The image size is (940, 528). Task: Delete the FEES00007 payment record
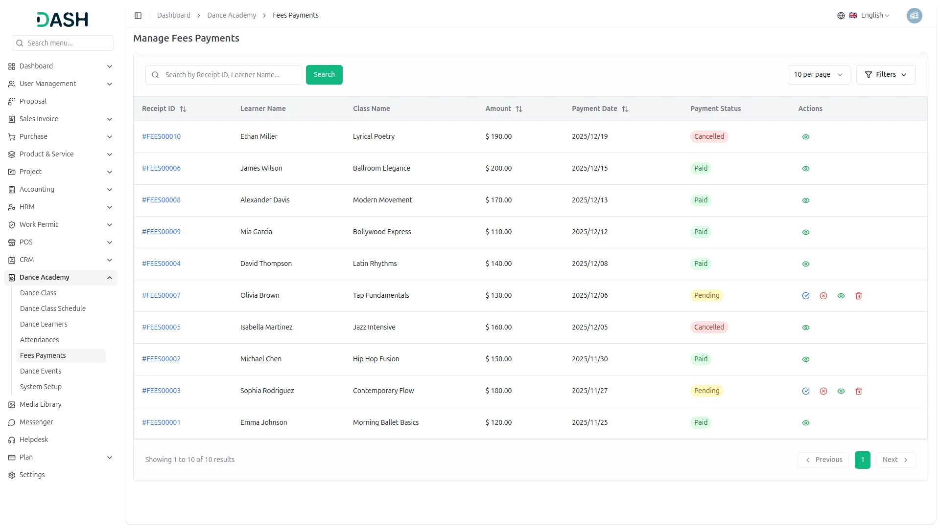tap(859, 296)
